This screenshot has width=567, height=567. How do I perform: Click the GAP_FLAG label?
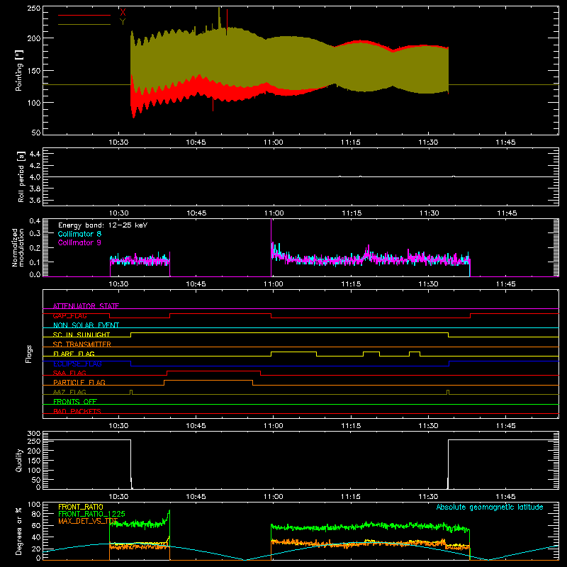(x=69, y=315)
